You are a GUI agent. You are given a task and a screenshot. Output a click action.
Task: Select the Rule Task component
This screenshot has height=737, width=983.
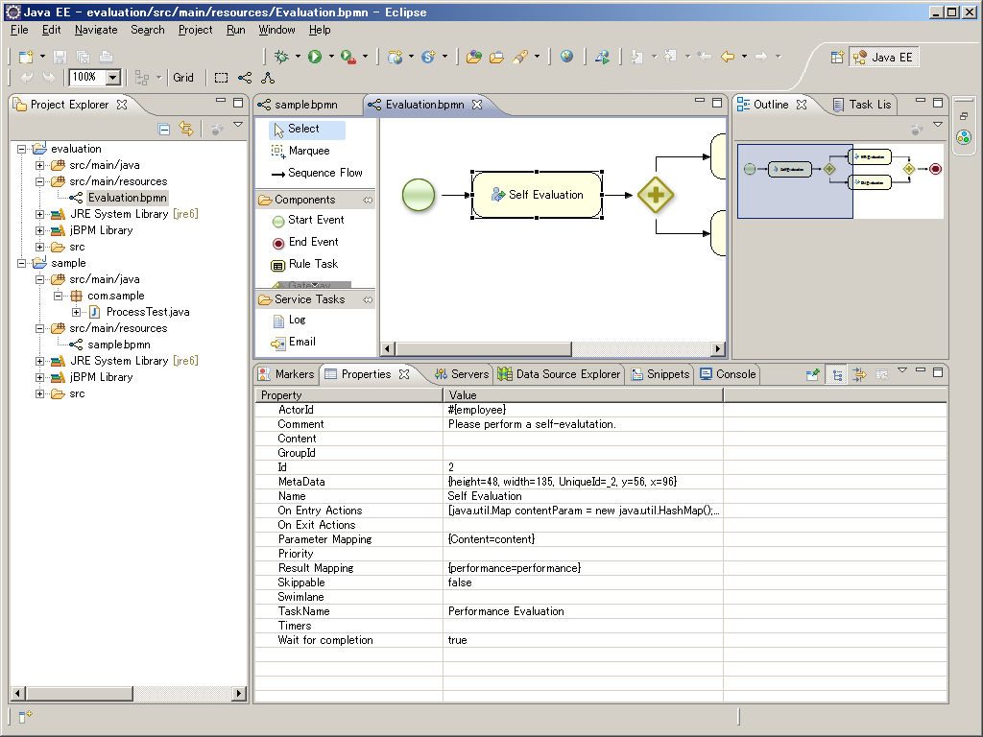pos(312,264)
